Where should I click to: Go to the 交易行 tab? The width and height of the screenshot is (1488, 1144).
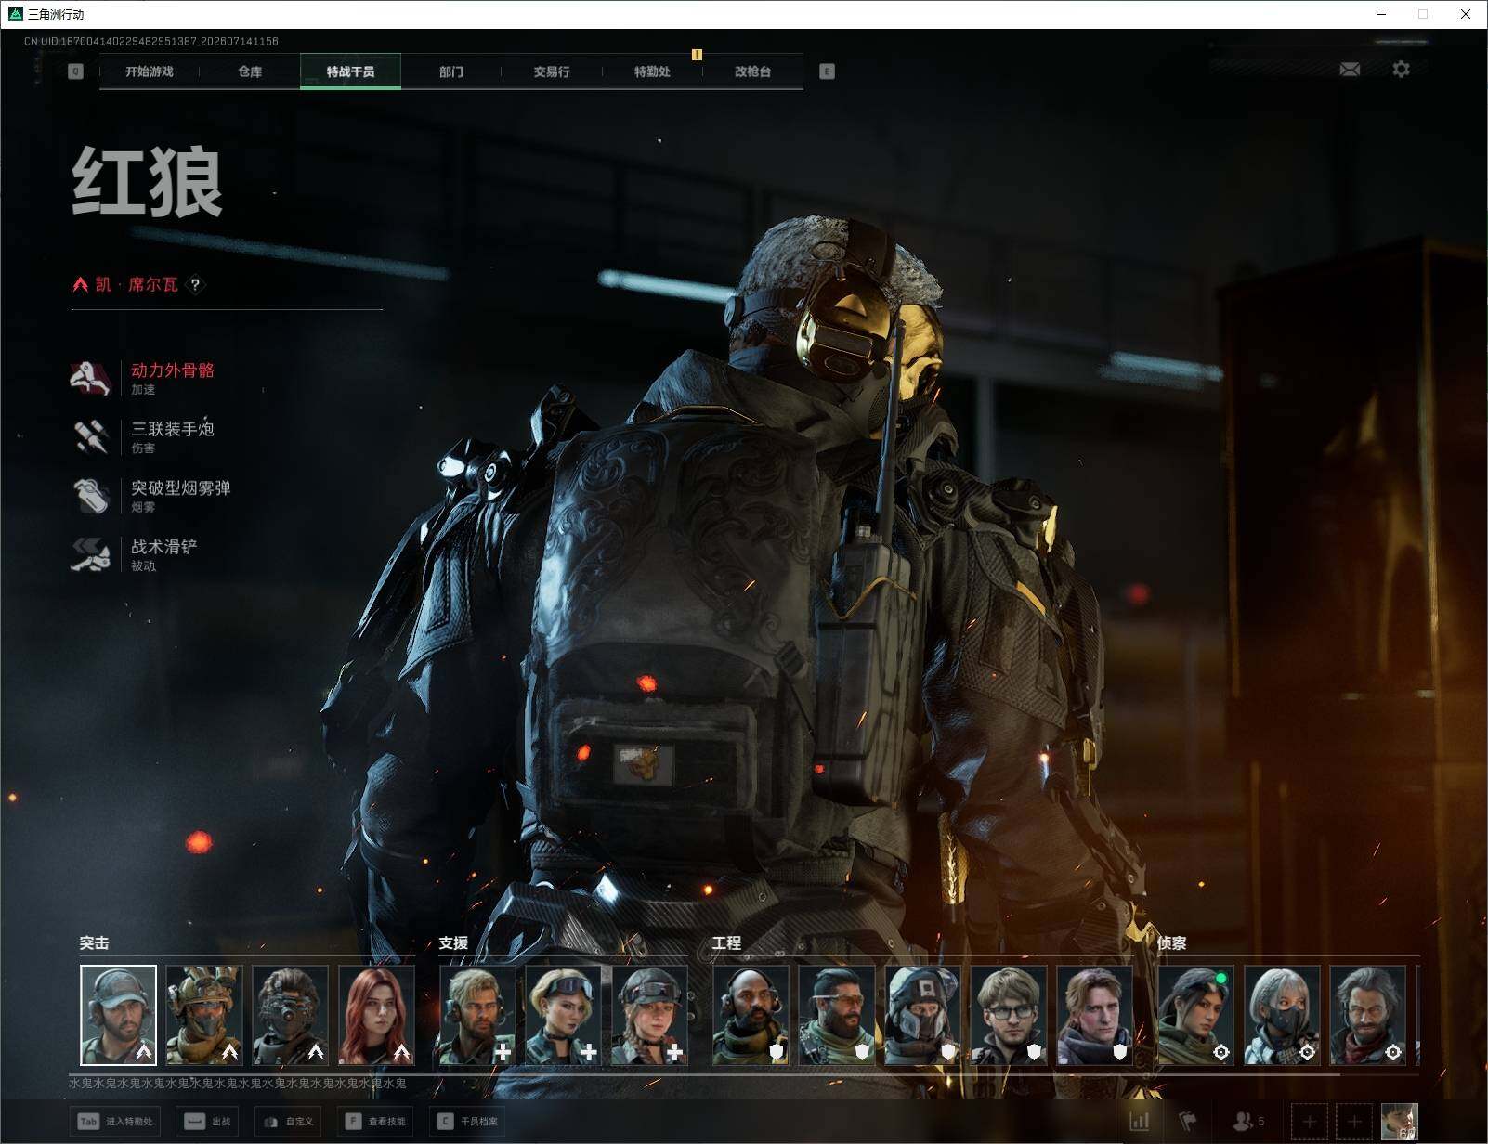click(x=552, y=71)
